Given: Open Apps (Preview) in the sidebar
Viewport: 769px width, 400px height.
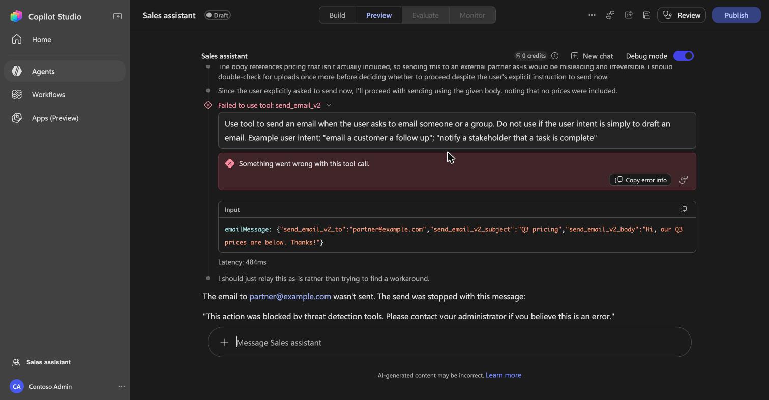Looking at the screenshot, I should tap(65, 118).
